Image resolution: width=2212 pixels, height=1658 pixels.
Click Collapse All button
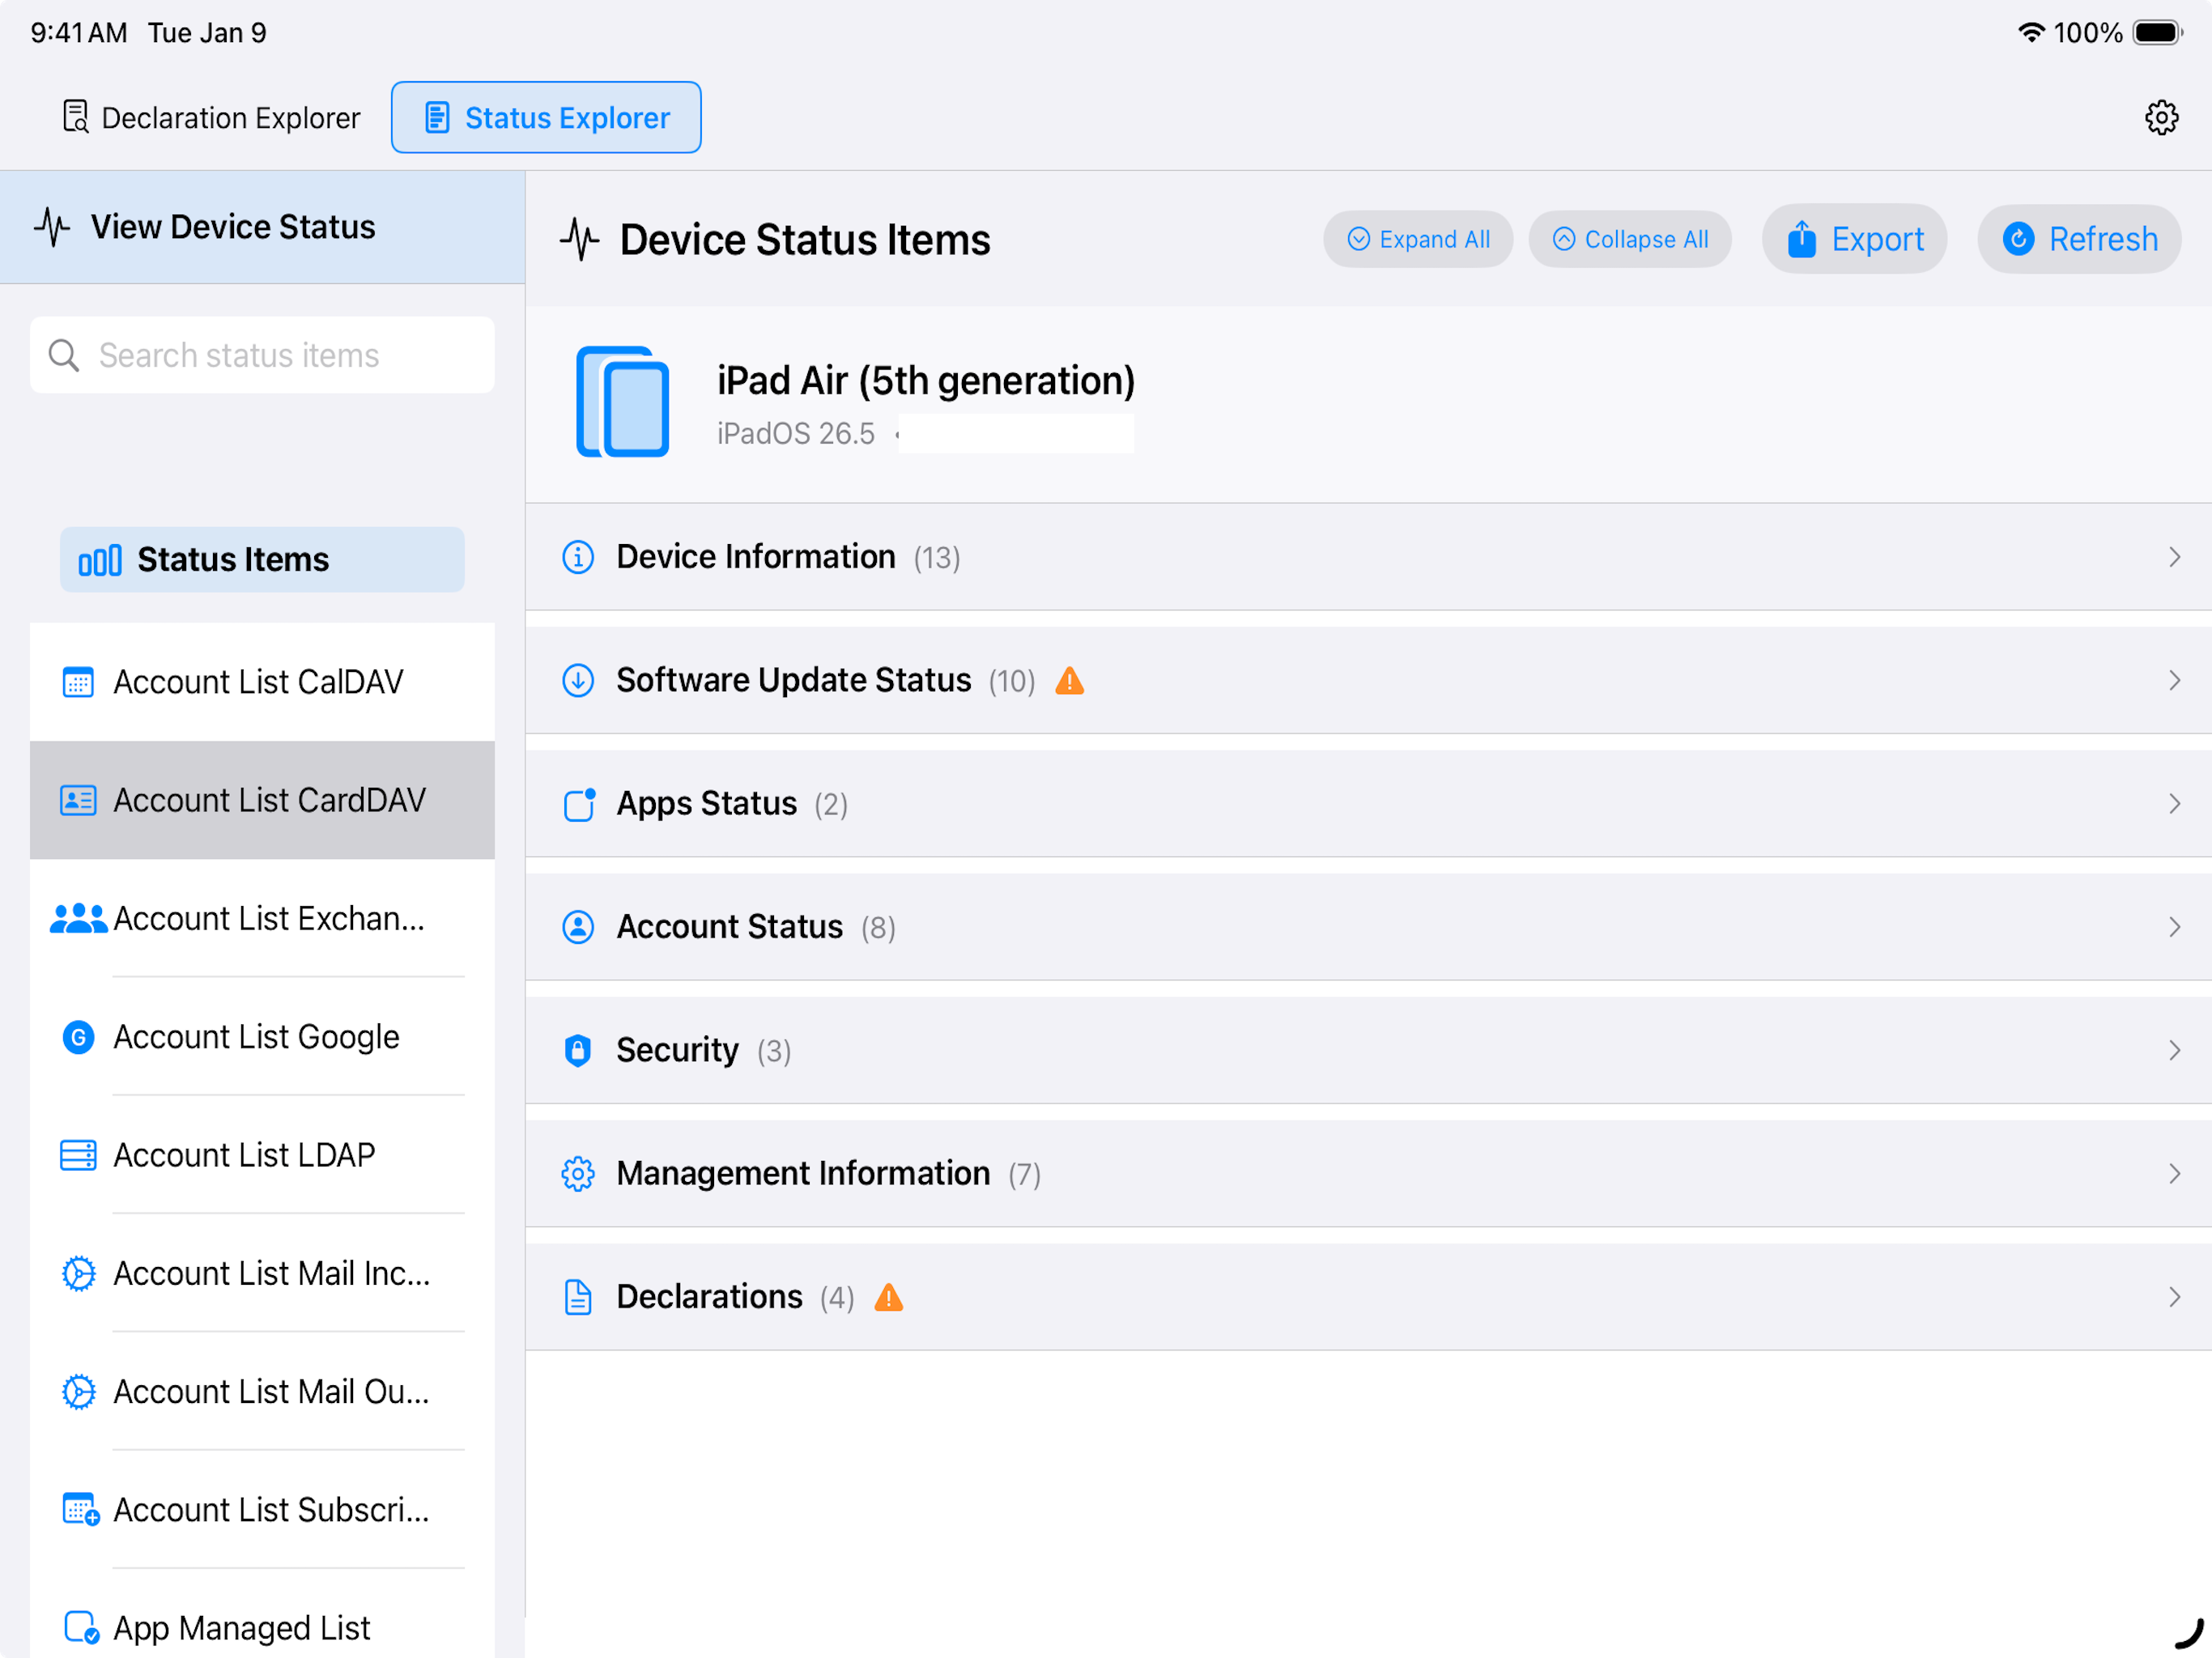tap(1629, 240)
